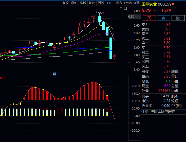This screenshot has height=142, width=186.
Task: Click the red 买 buy button
Action: [149, 18]
